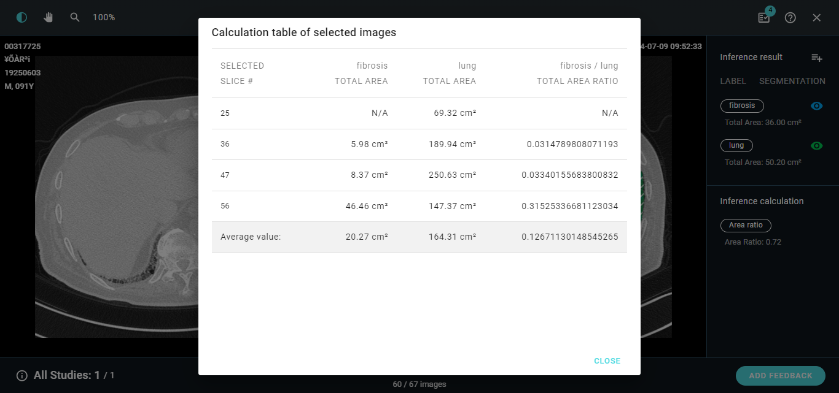The height and width of the screenshot is (393, 839).
Task: Select the lung label chip
Action: (x=736, y=145)
